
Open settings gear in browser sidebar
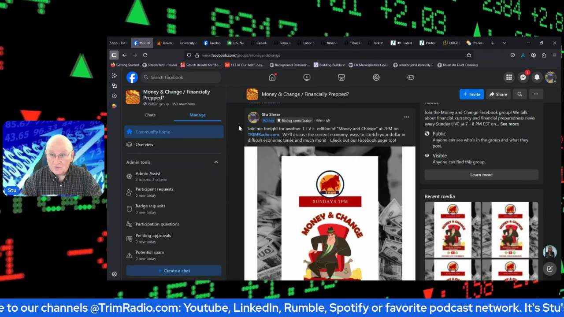[114, 274]
